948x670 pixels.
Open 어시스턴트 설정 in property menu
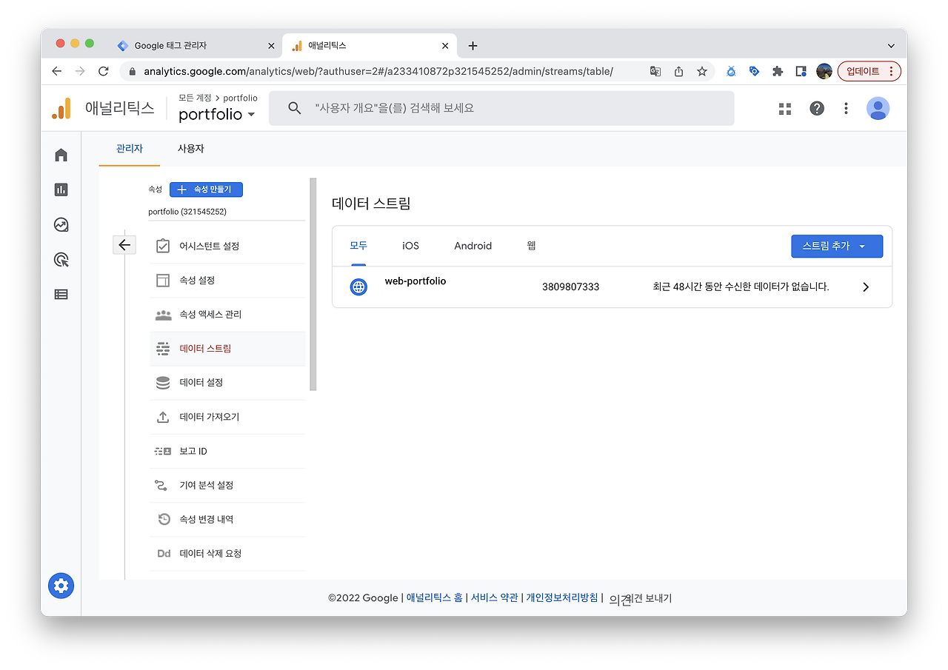[227, 247]
